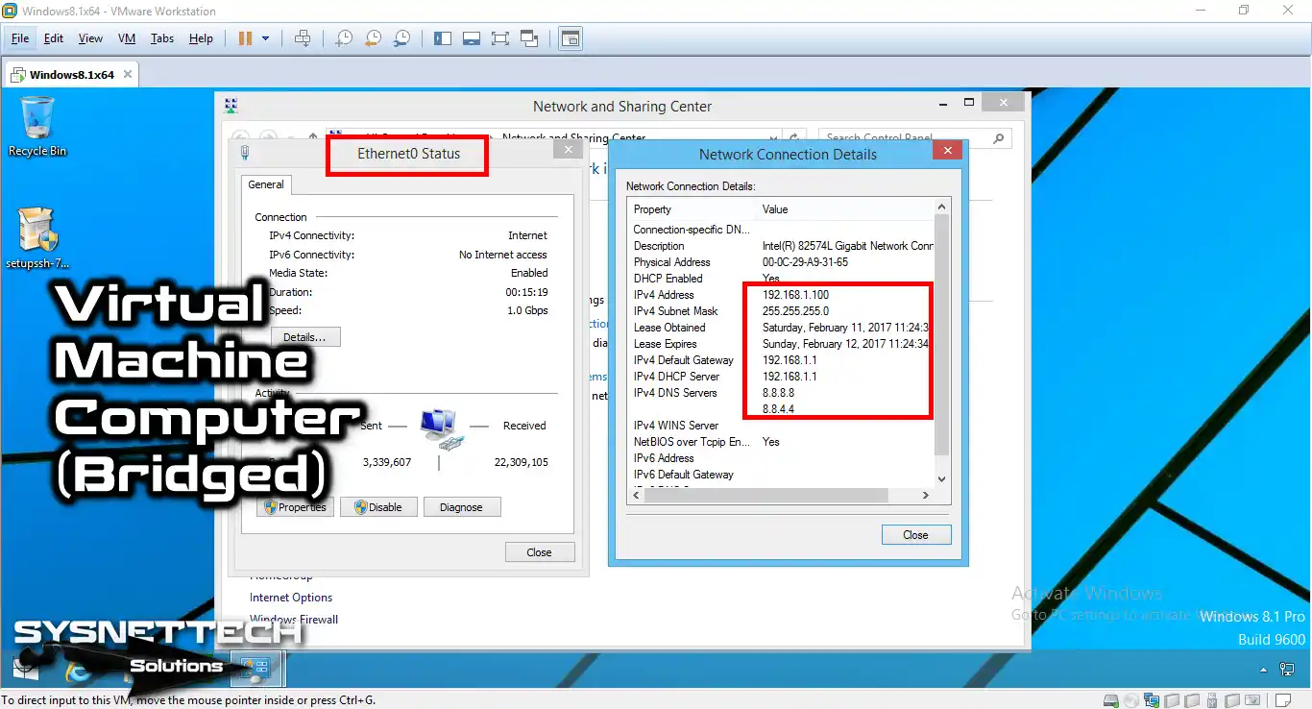Click the camera device status icon
This screenshot has height=709, width=1312.
click(x=1253, y=700)
